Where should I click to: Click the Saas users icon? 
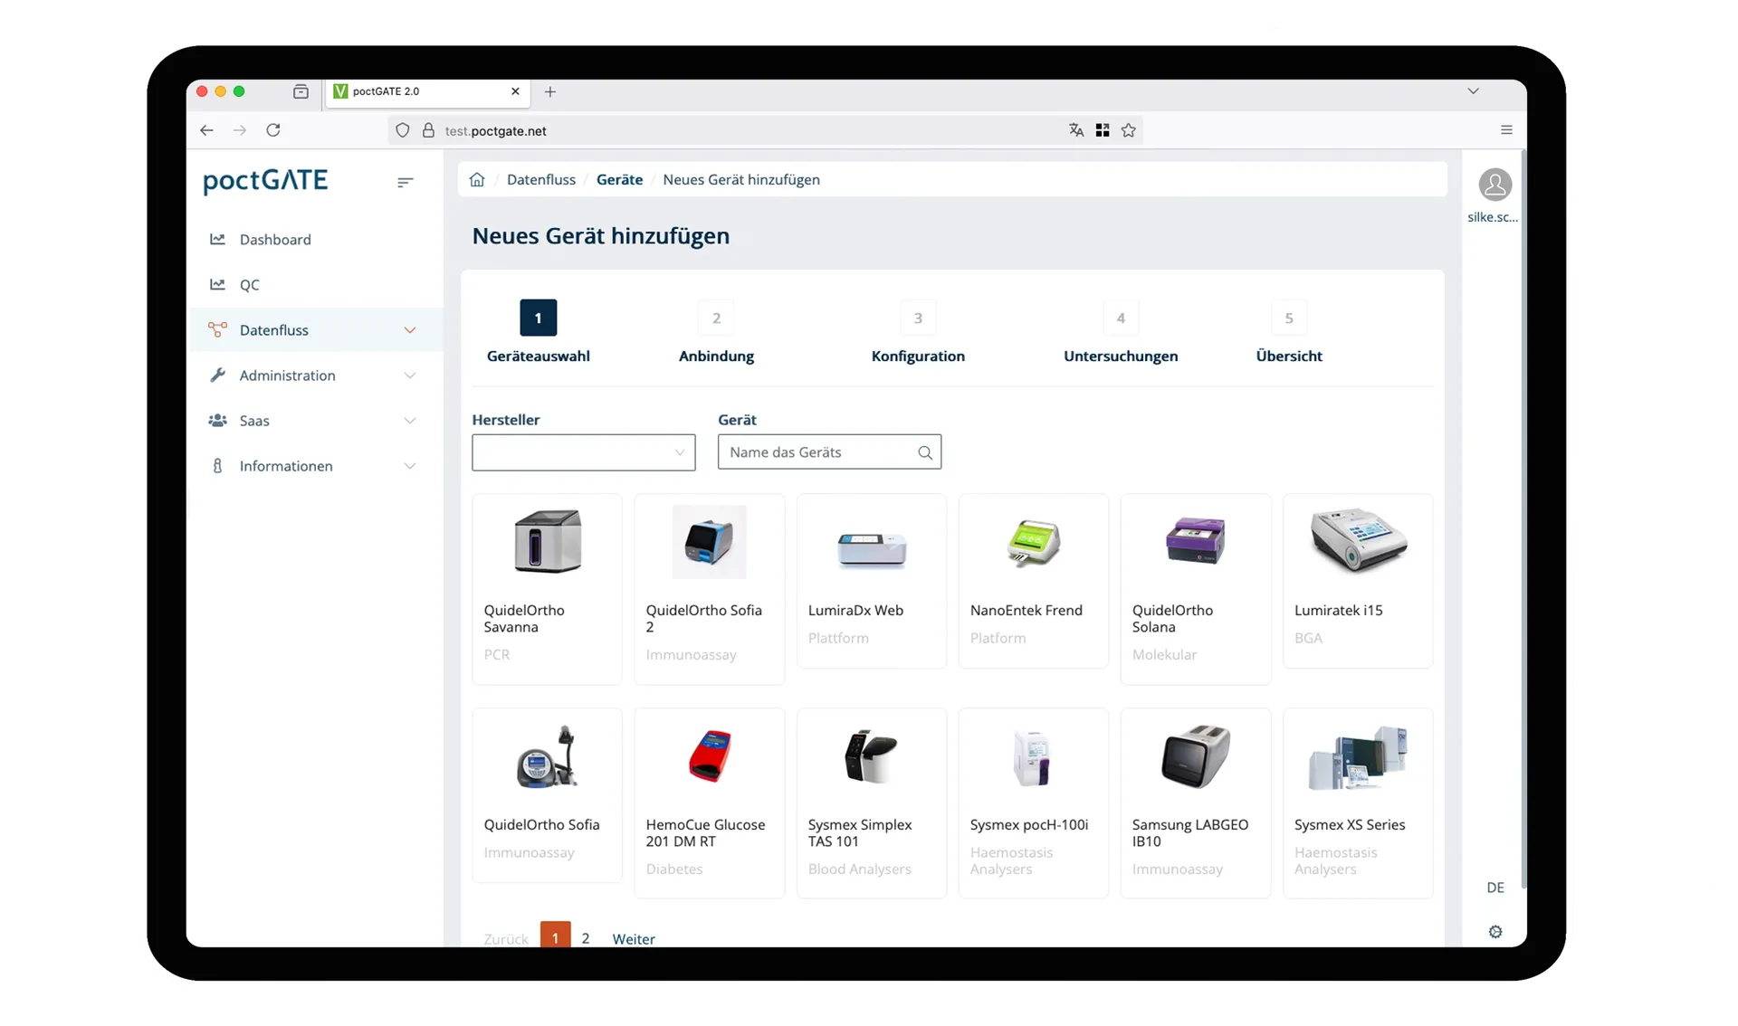[217, 420]
